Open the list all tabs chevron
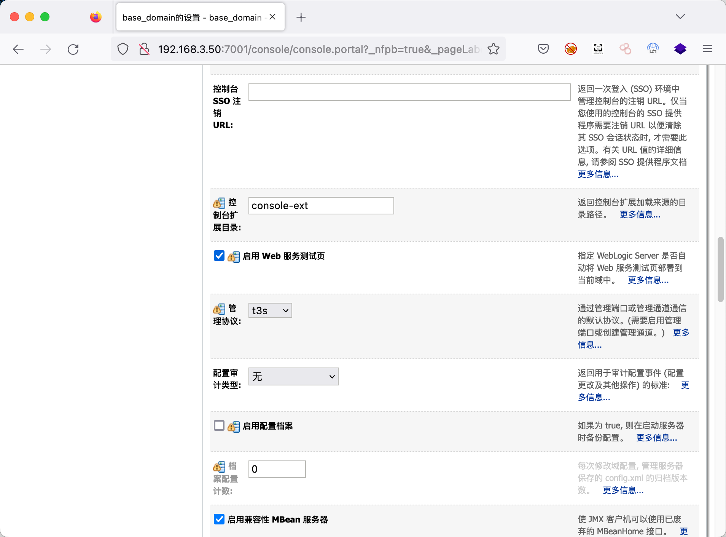This screenshot has height=537, width=726. click(680, 17)
